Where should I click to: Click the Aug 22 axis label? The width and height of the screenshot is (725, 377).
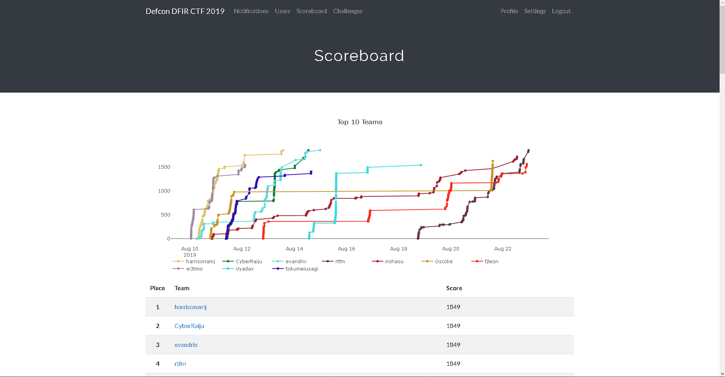tap(503, 249)
